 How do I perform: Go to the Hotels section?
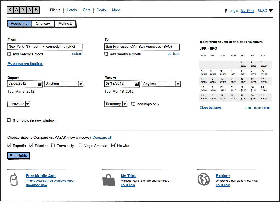[x=72, y=10]
